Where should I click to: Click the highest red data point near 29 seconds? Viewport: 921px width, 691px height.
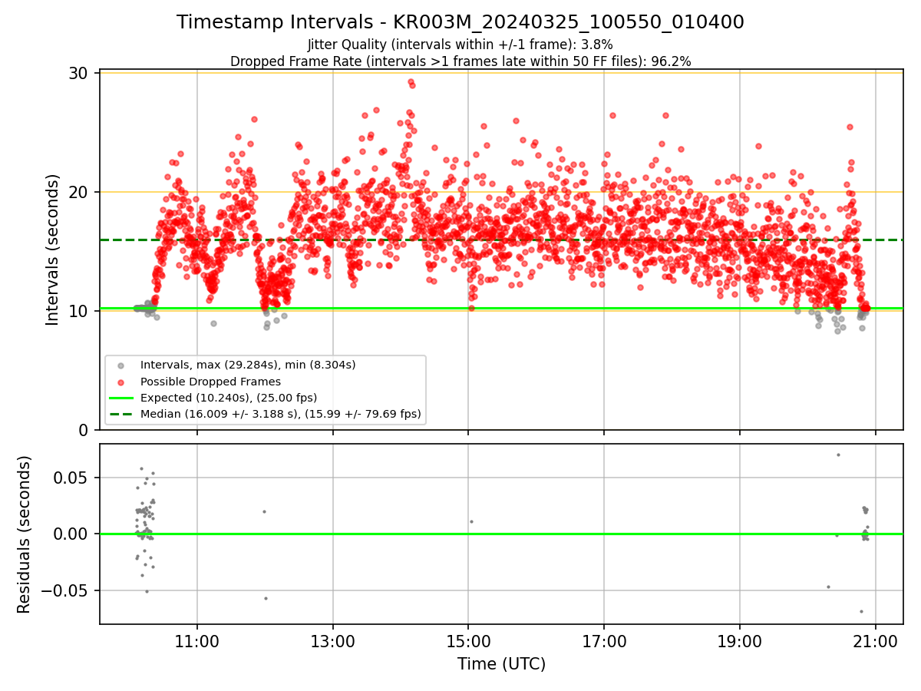click(411, 81)
